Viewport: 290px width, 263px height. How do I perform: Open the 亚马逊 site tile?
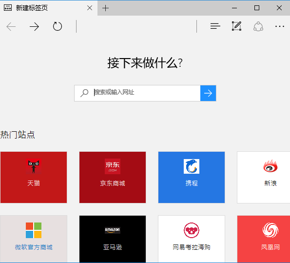(x=113, y=239)
